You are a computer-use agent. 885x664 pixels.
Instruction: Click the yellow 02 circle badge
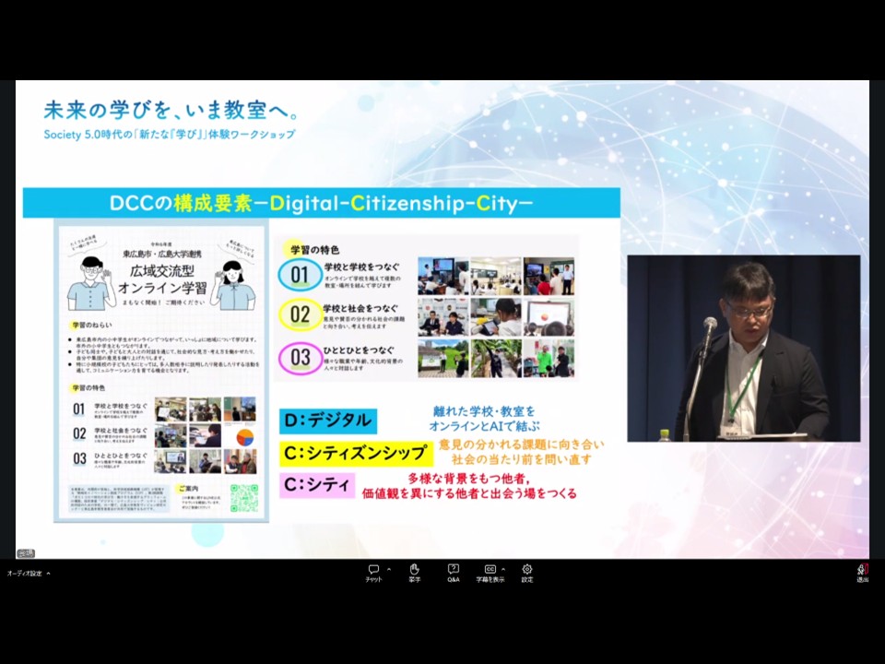click(x=299, y=314)
